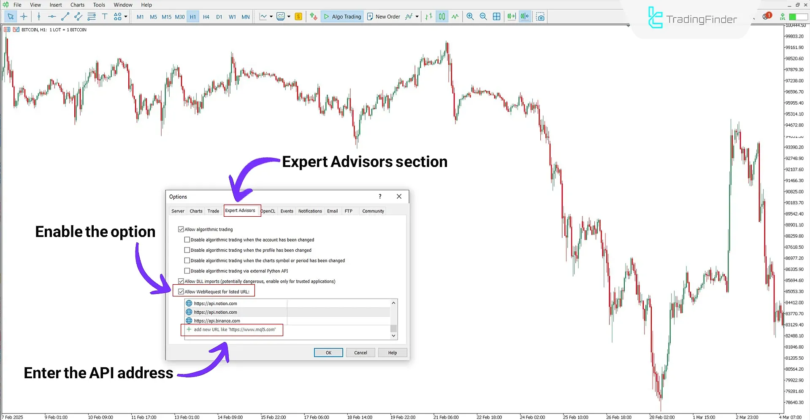Toggle the Algo Trading button
Image resolution: width=810 pixels, height=420 pixels.
(x=342, y=16)
